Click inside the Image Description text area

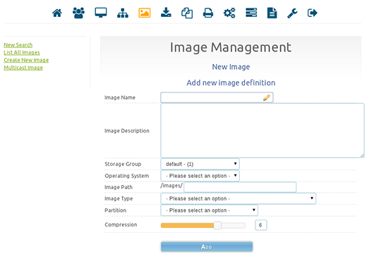click(x=263, y=131)
